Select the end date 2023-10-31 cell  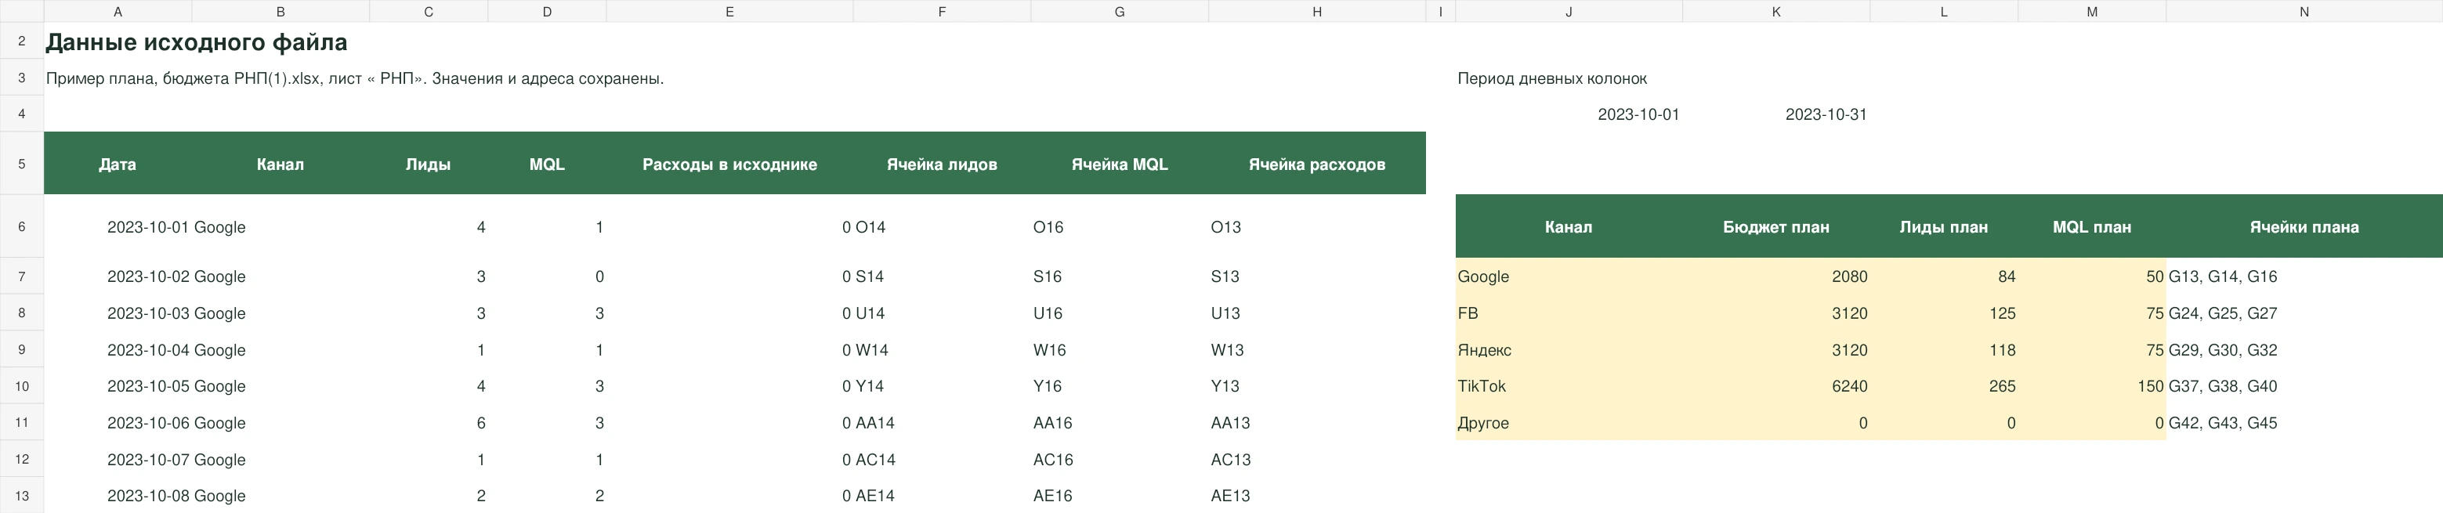[1775, 114]
